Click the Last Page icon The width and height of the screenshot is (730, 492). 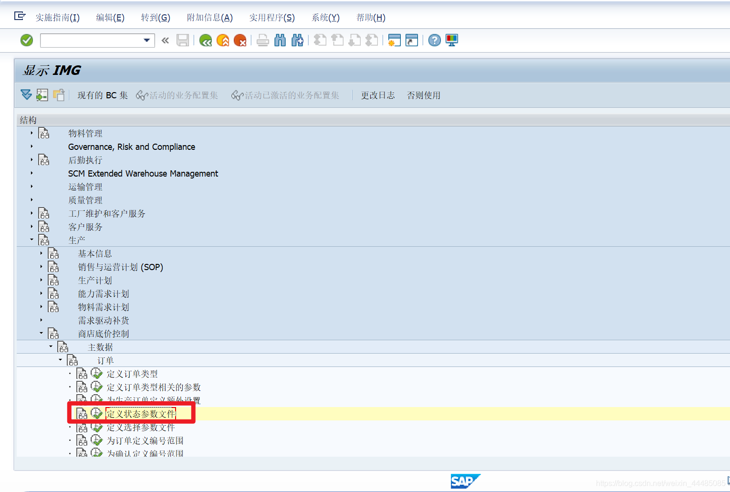coord(372,41)
